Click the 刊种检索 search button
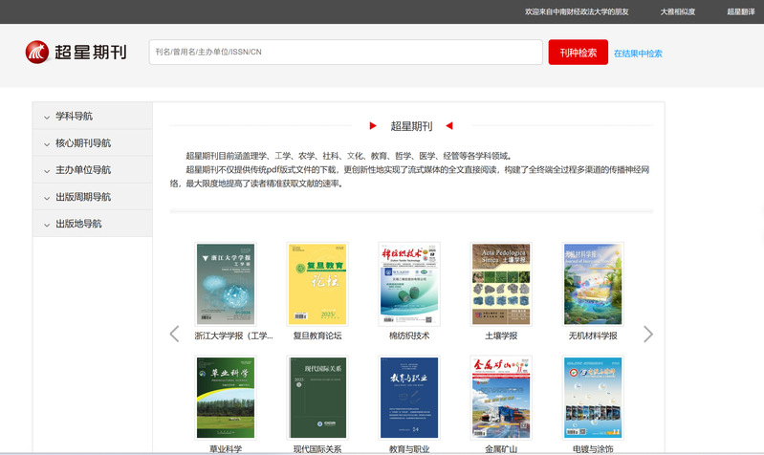The image size is (764, 455). [578, 53]
